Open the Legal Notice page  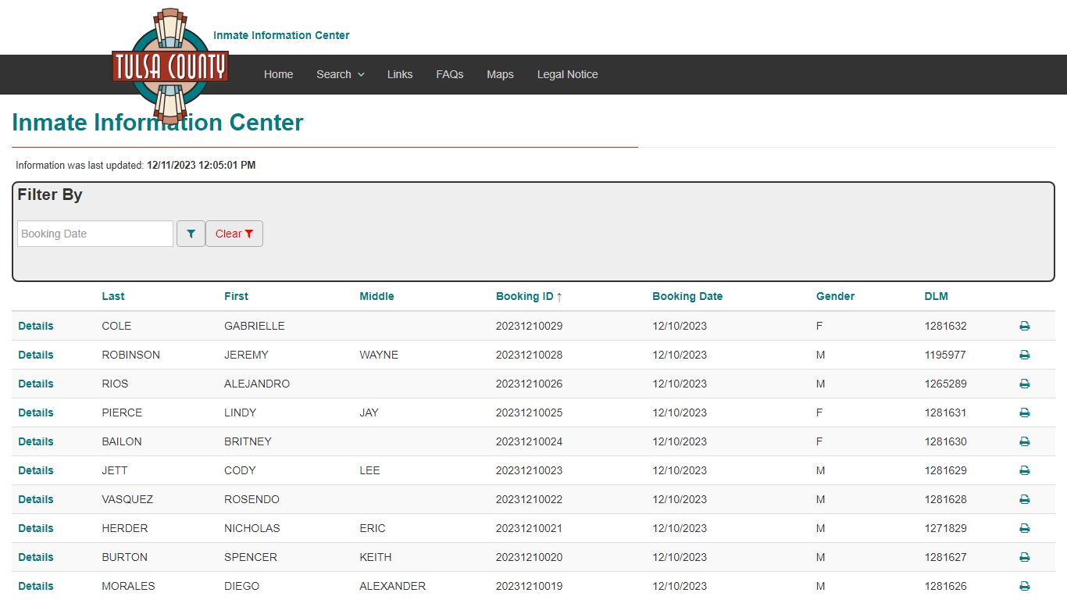point(567,74)
